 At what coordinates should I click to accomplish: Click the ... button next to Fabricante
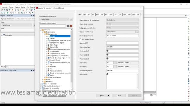click(x=115, y=63)
